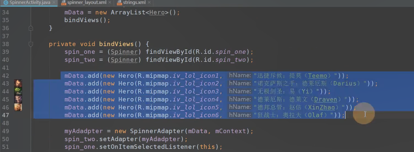Click line number 42 in the gutter
The height and width of the screenshot is (152, 414).
click(x=5, y=76)
